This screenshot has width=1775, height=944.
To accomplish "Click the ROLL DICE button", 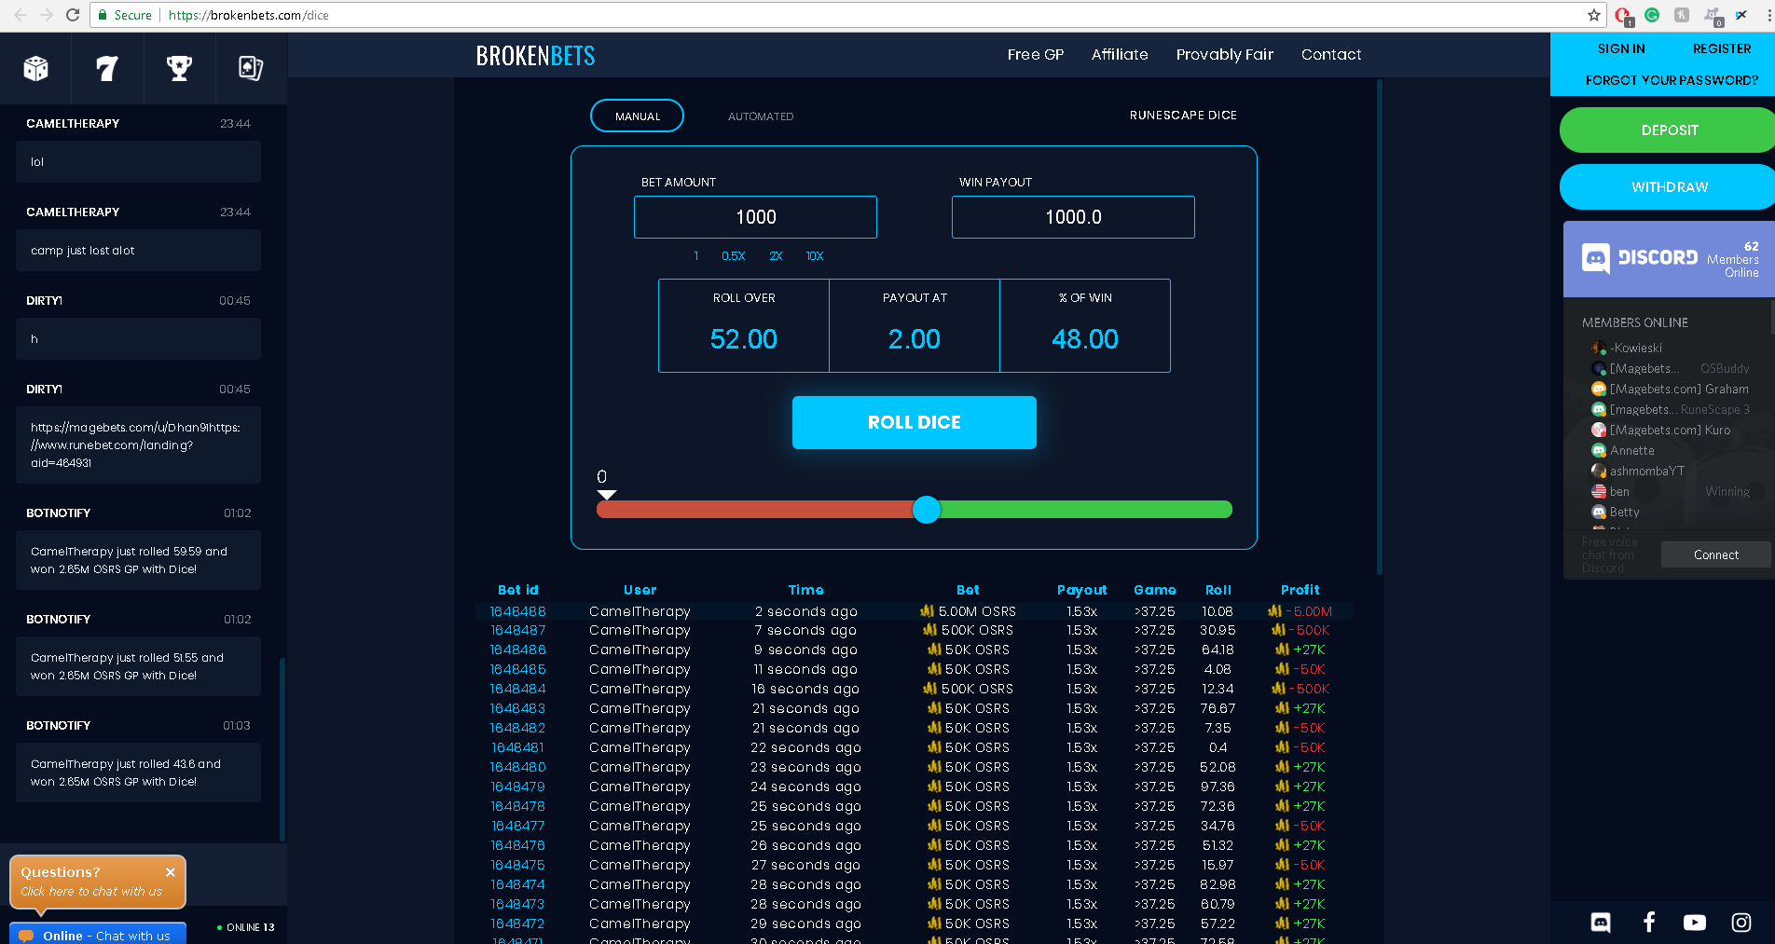I will pos(915,422).
